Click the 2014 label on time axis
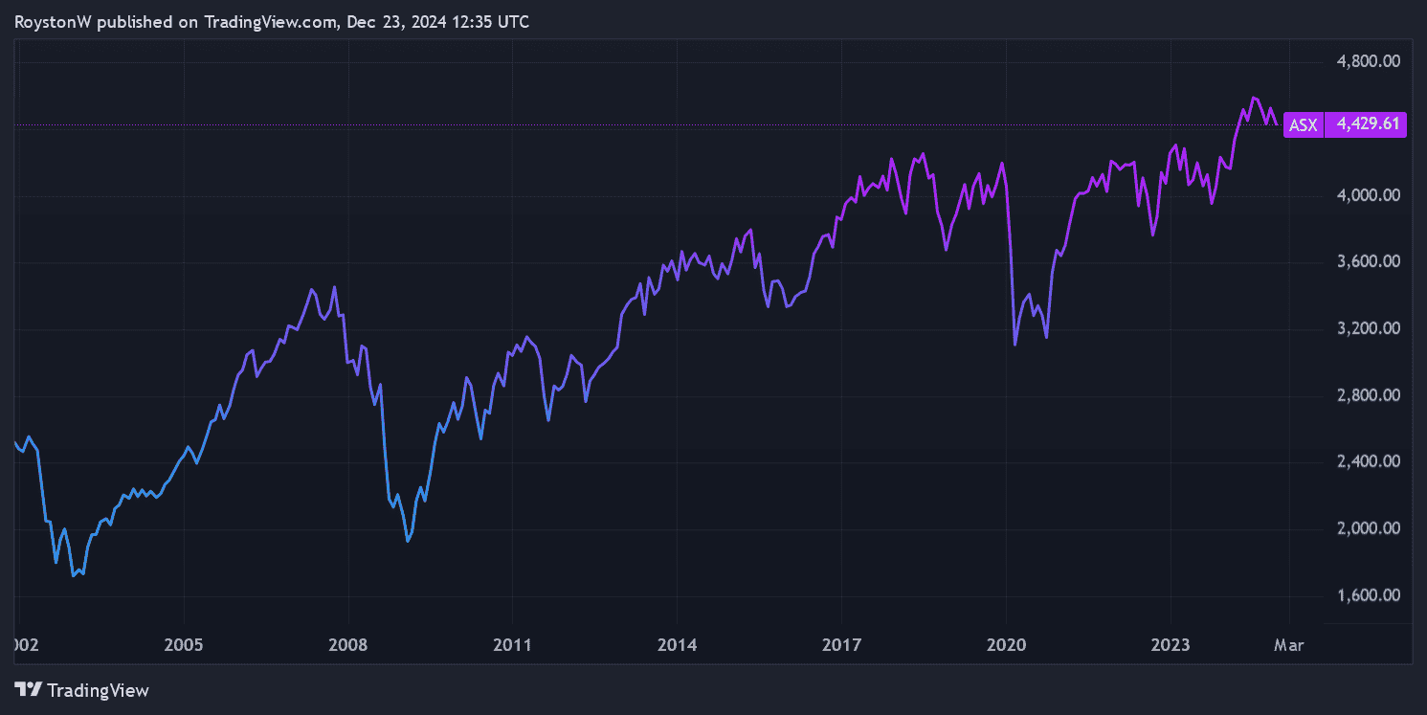 tap(677, 645)
